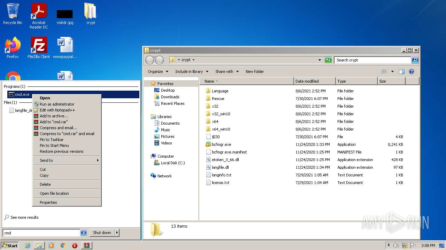Select the Language folder

click(220, 91)
